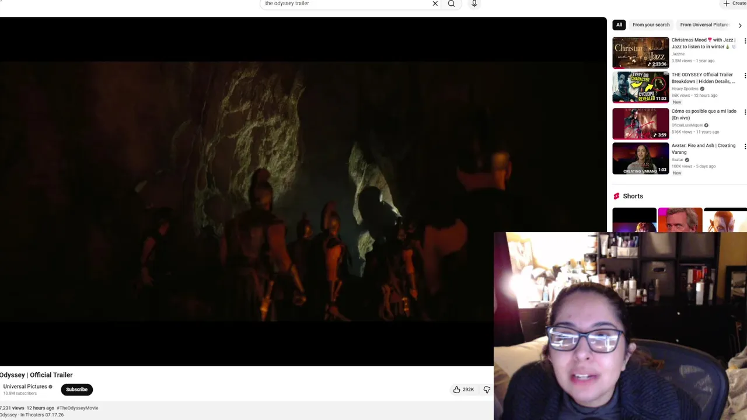
Task: Click Universal Pictures verified badge
Action: click(51, 387)
